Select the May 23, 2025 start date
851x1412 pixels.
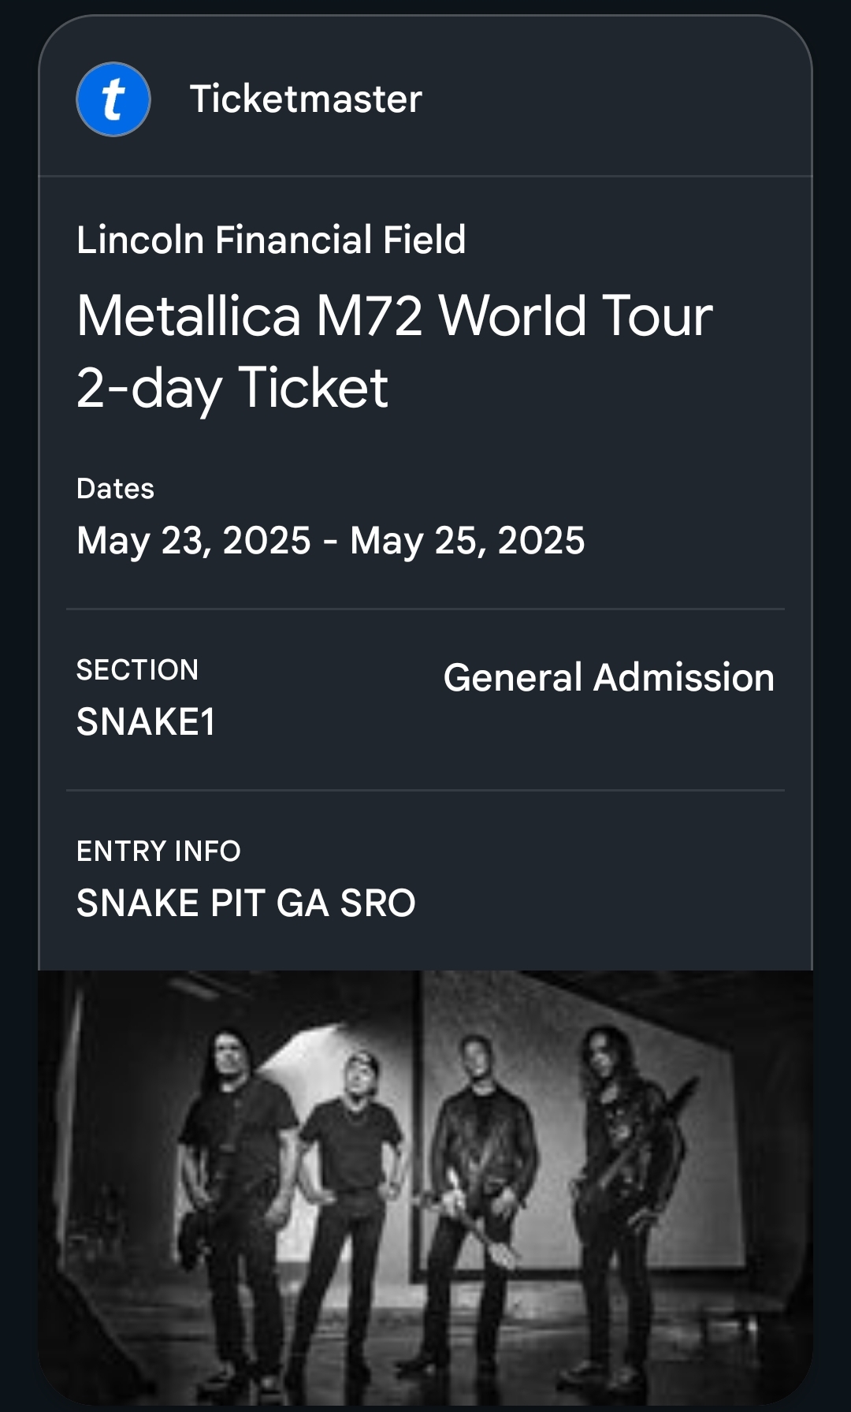tap(194, 541)
